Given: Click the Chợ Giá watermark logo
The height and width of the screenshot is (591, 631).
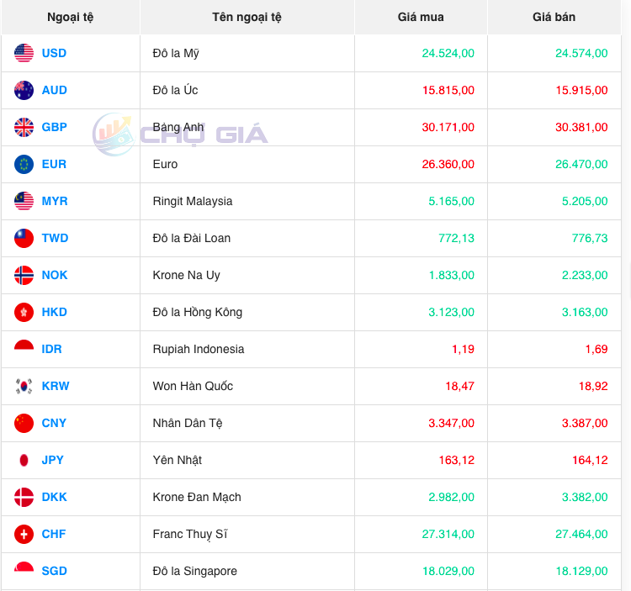Looking at the screenshot, I should click(180, 135).
